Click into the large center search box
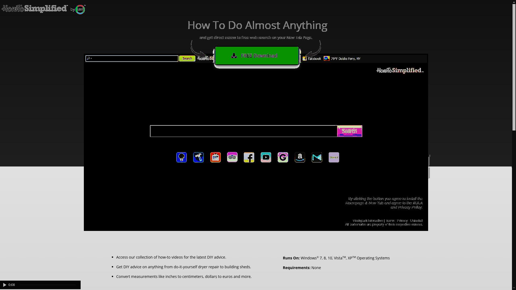 [x=243, y=131]
